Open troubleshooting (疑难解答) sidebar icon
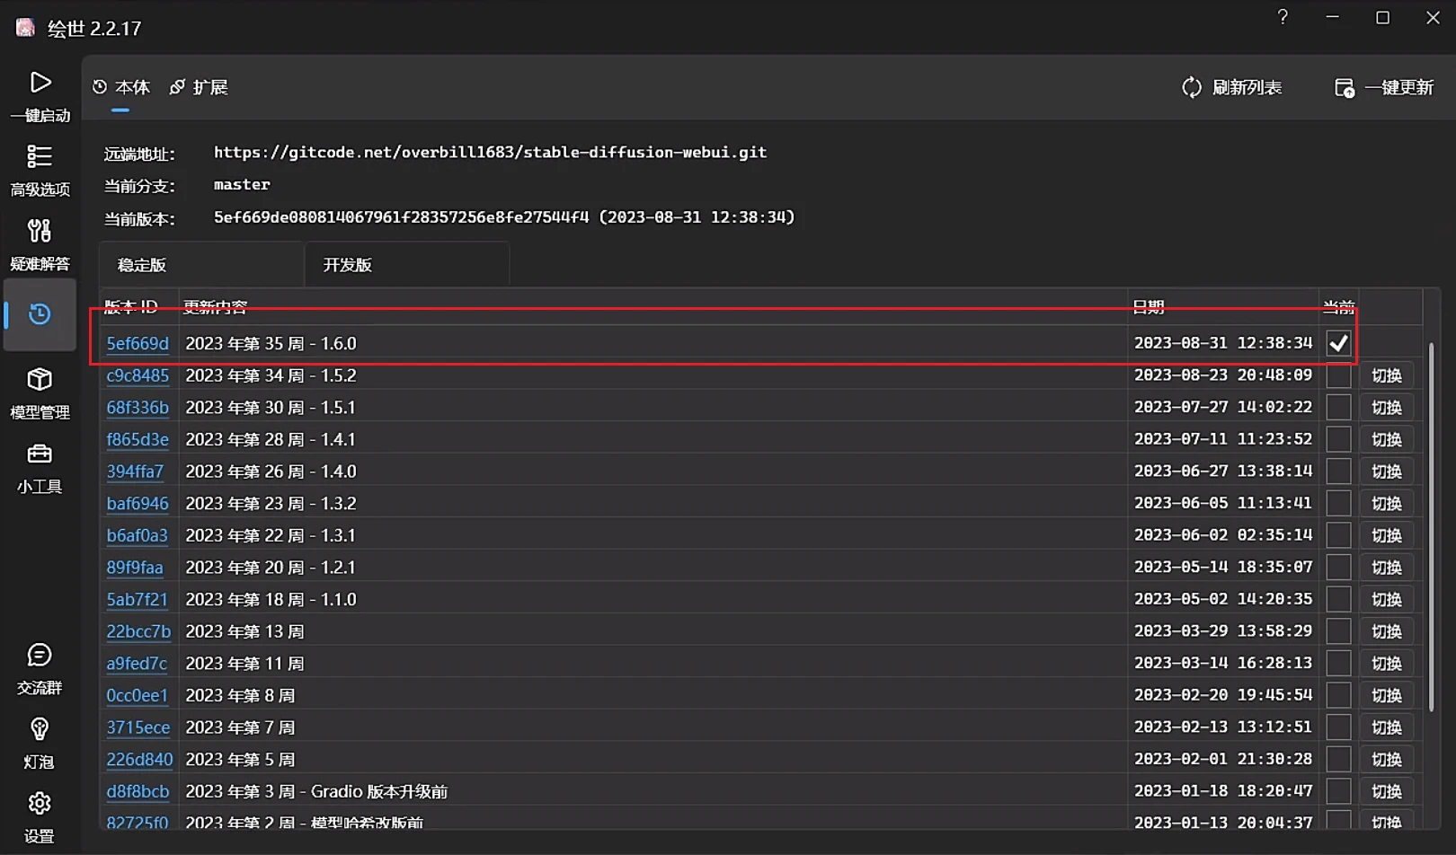 tap(40, 232)
